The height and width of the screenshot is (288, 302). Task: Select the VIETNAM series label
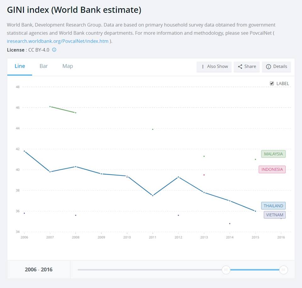[274, 215]
